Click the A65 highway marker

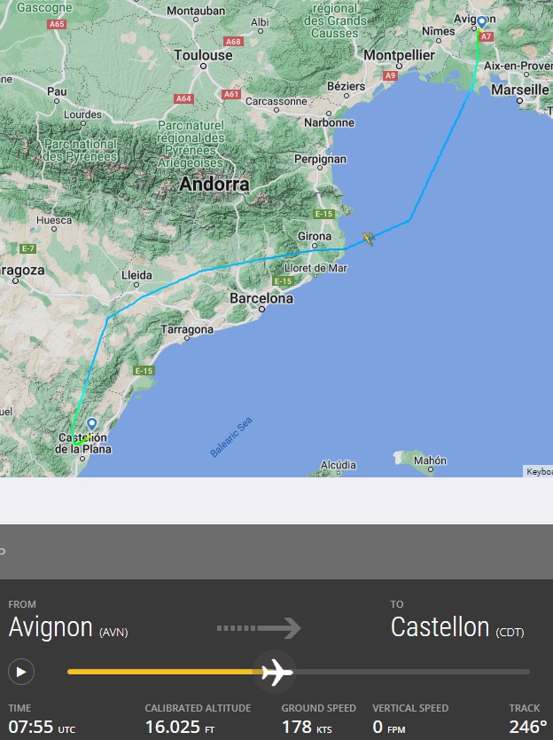pos(57,24)
